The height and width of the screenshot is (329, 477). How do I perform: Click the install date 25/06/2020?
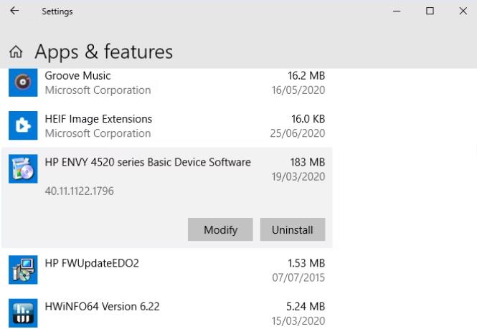pos(298,133)
